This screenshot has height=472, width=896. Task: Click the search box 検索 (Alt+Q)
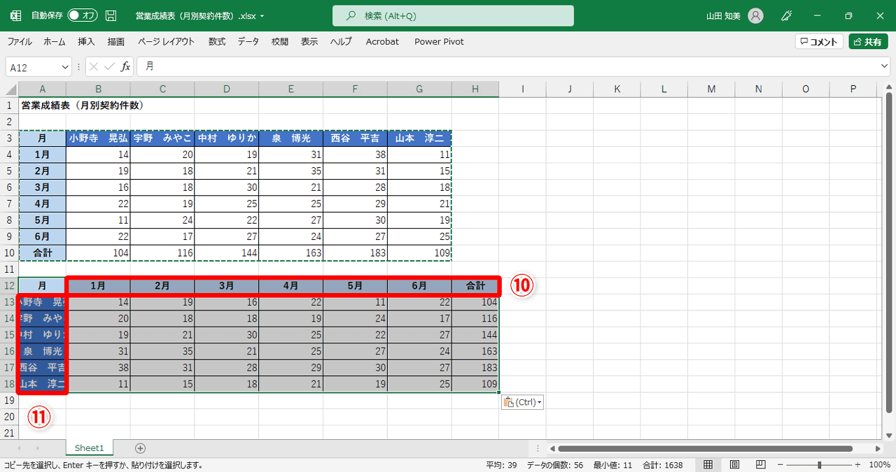pyautogui.click(x=453, y=15)
